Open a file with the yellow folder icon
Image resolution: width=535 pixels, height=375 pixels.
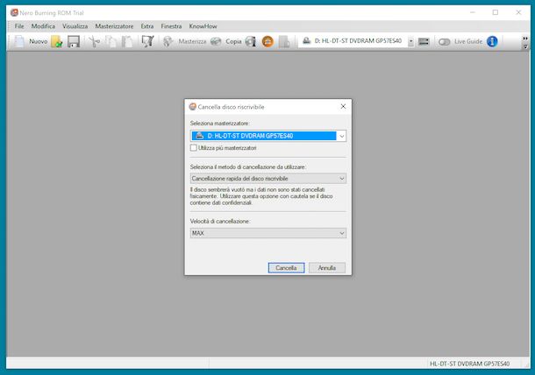57,41
